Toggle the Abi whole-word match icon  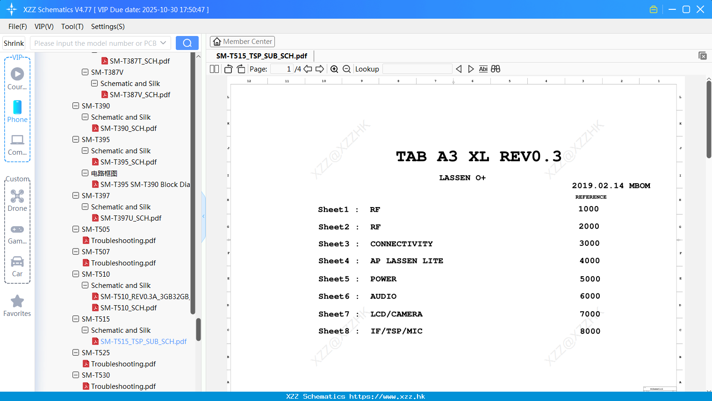483,69
